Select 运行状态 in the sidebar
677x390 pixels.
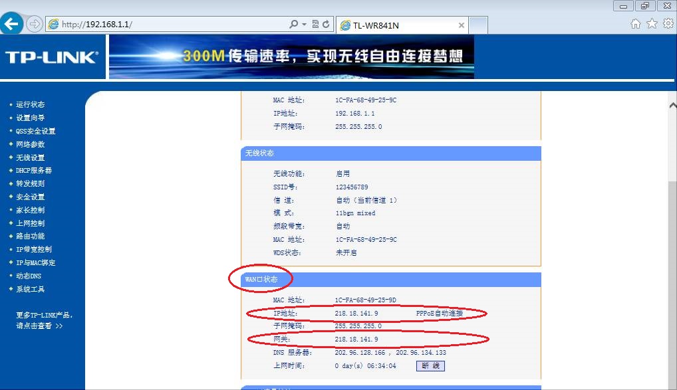point(30,104)
